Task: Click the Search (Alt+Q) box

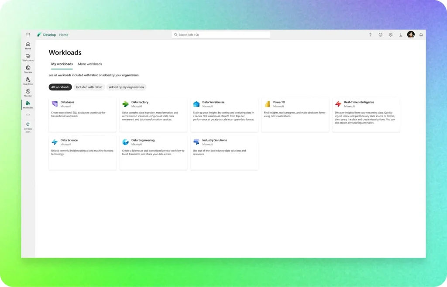Action: click(x=221, y=35)
